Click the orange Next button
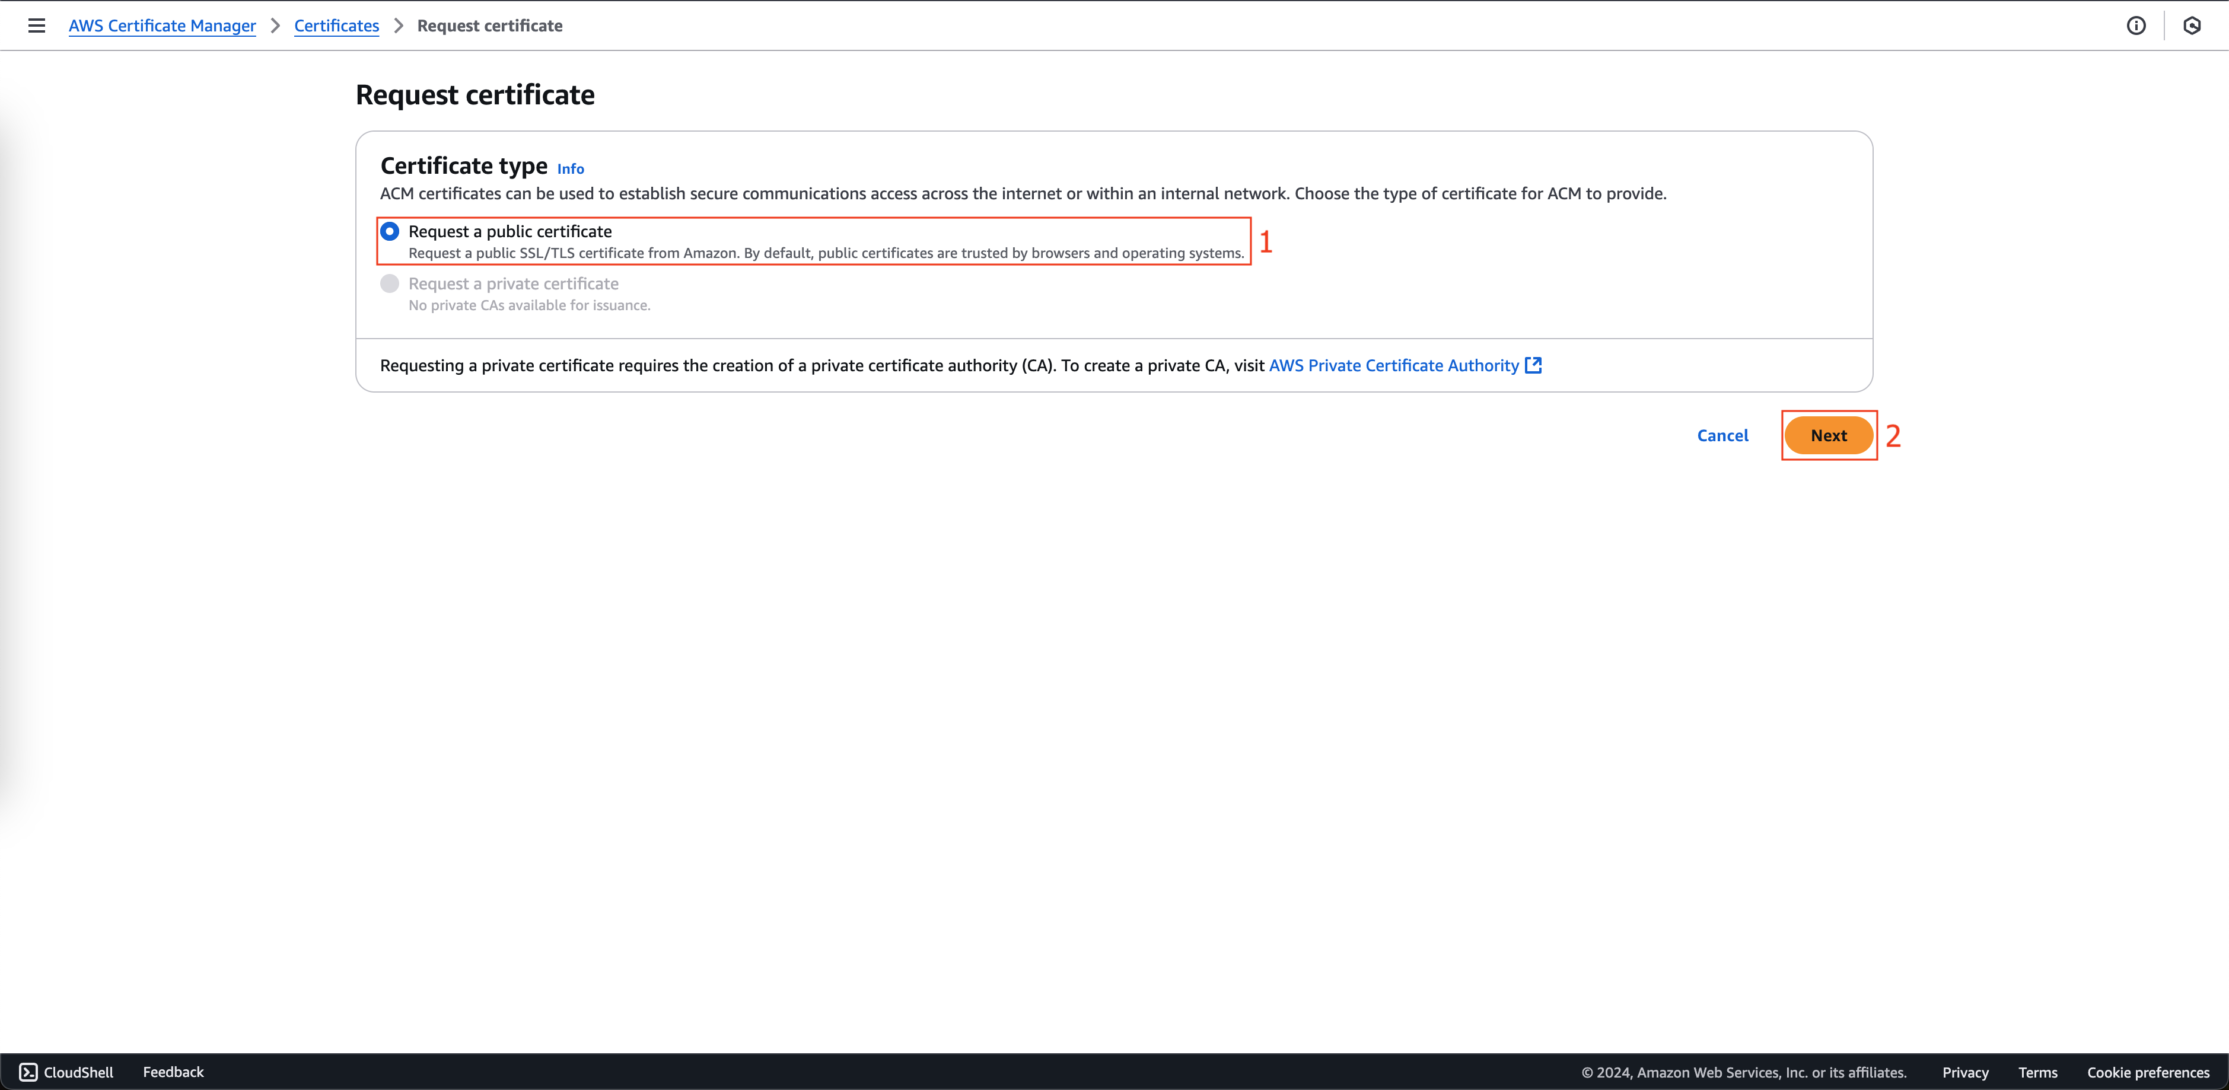 pos(1829,435)
